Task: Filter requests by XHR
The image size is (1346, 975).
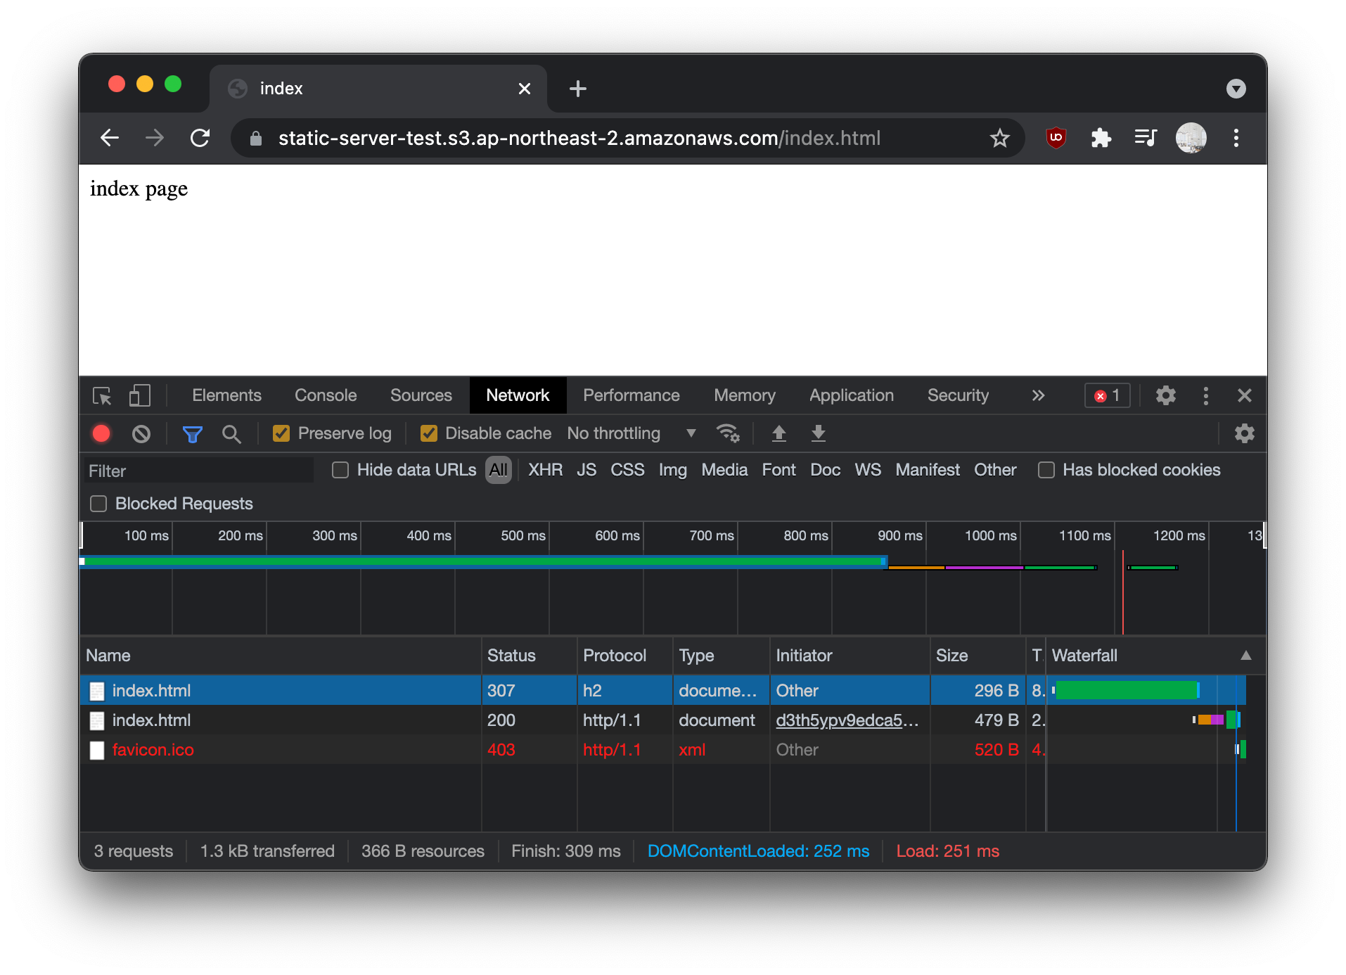Action: (x=545, y=470)
